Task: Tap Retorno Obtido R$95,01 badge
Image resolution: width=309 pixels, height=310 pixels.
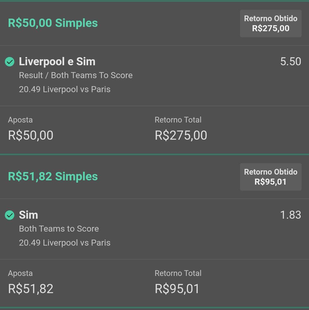Action: click(x=271, y=177)
